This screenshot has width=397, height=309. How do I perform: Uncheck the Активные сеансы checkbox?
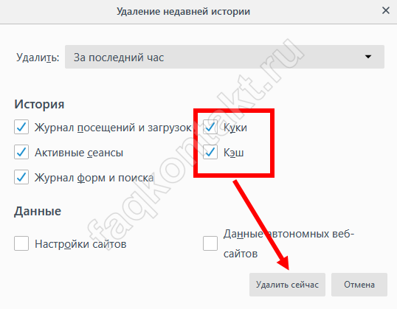[21, 152]
